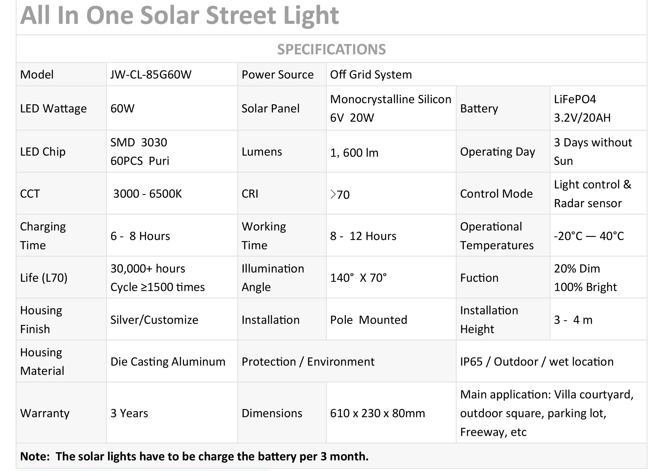Select the "Monocrystalline Silicon 6V 20W" cell
Screen dimensions: 655x471
pyautogui.click(x=390, y=108)
